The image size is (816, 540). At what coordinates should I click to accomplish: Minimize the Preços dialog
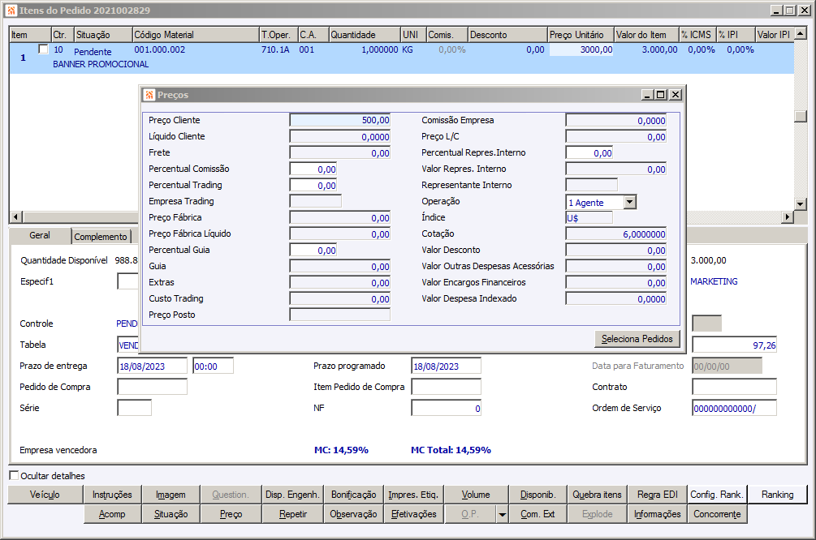[647, 95]
